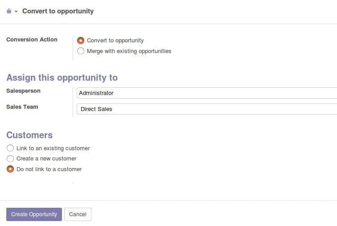Open the Sales Team Direct Sales selector
Viewport: 337px width, 226px height.
pos(207,109)
